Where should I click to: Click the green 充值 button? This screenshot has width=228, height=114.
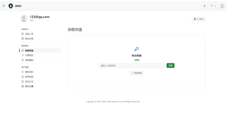click(x=170, y=65)
